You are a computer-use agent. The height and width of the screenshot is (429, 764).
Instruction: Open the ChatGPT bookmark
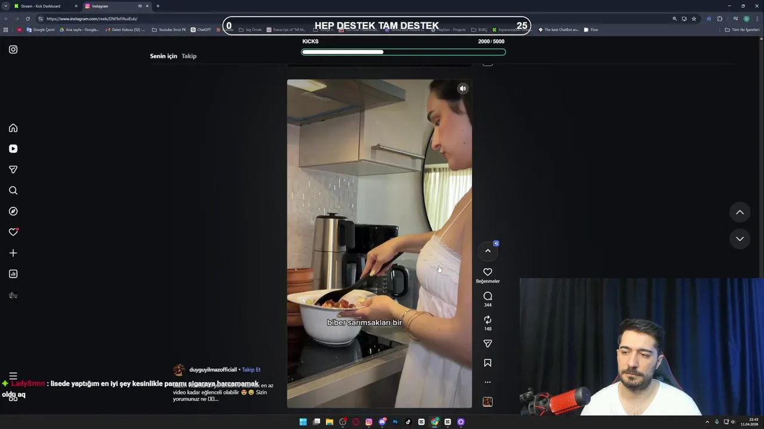[x=201, y=30]
